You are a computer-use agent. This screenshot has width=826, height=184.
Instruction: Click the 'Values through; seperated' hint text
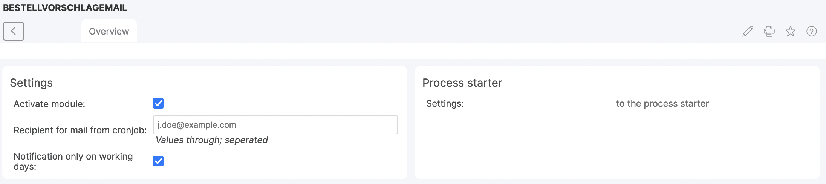[211, 140]
